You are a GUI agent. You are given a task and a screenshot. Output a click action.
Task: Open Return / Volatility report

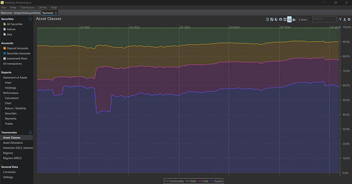point(15,108)
